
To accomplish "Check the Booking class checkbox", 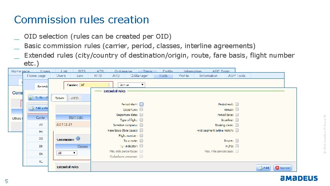I will [237, 125].
